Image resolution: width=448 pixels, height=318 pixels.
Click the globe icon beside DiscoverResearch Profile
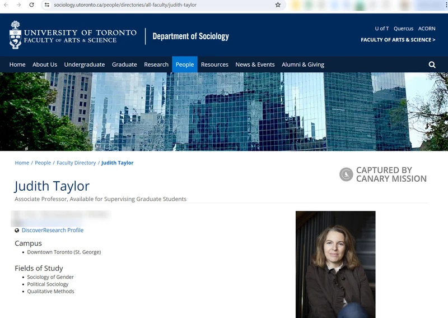(17, 231)
